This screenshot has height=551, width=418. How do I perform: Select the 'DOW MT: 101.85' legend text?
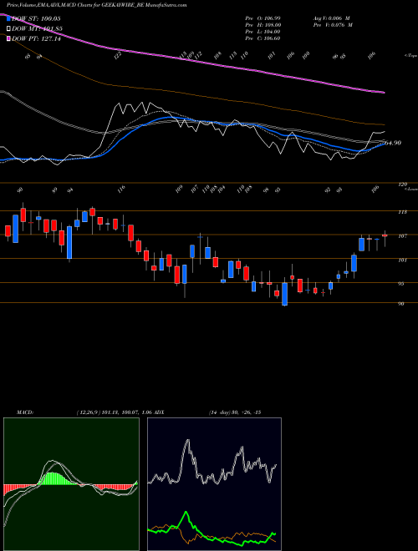(36, 29)
